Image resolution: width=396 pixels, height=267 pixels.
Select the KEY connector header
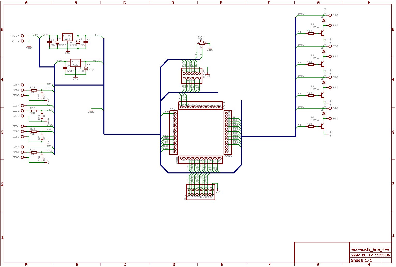[201, 192]
